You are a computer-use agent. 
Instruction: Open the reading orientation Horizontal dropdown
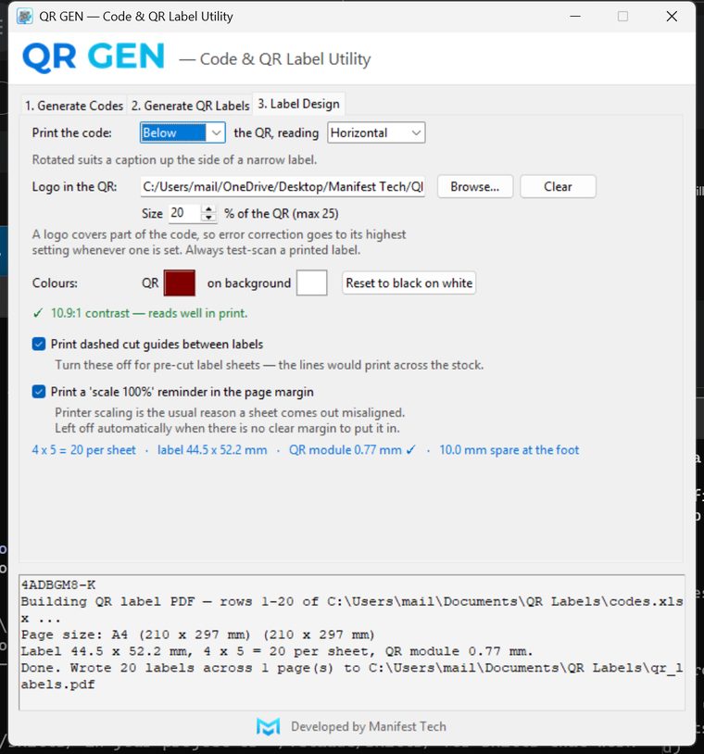(376, 132)
